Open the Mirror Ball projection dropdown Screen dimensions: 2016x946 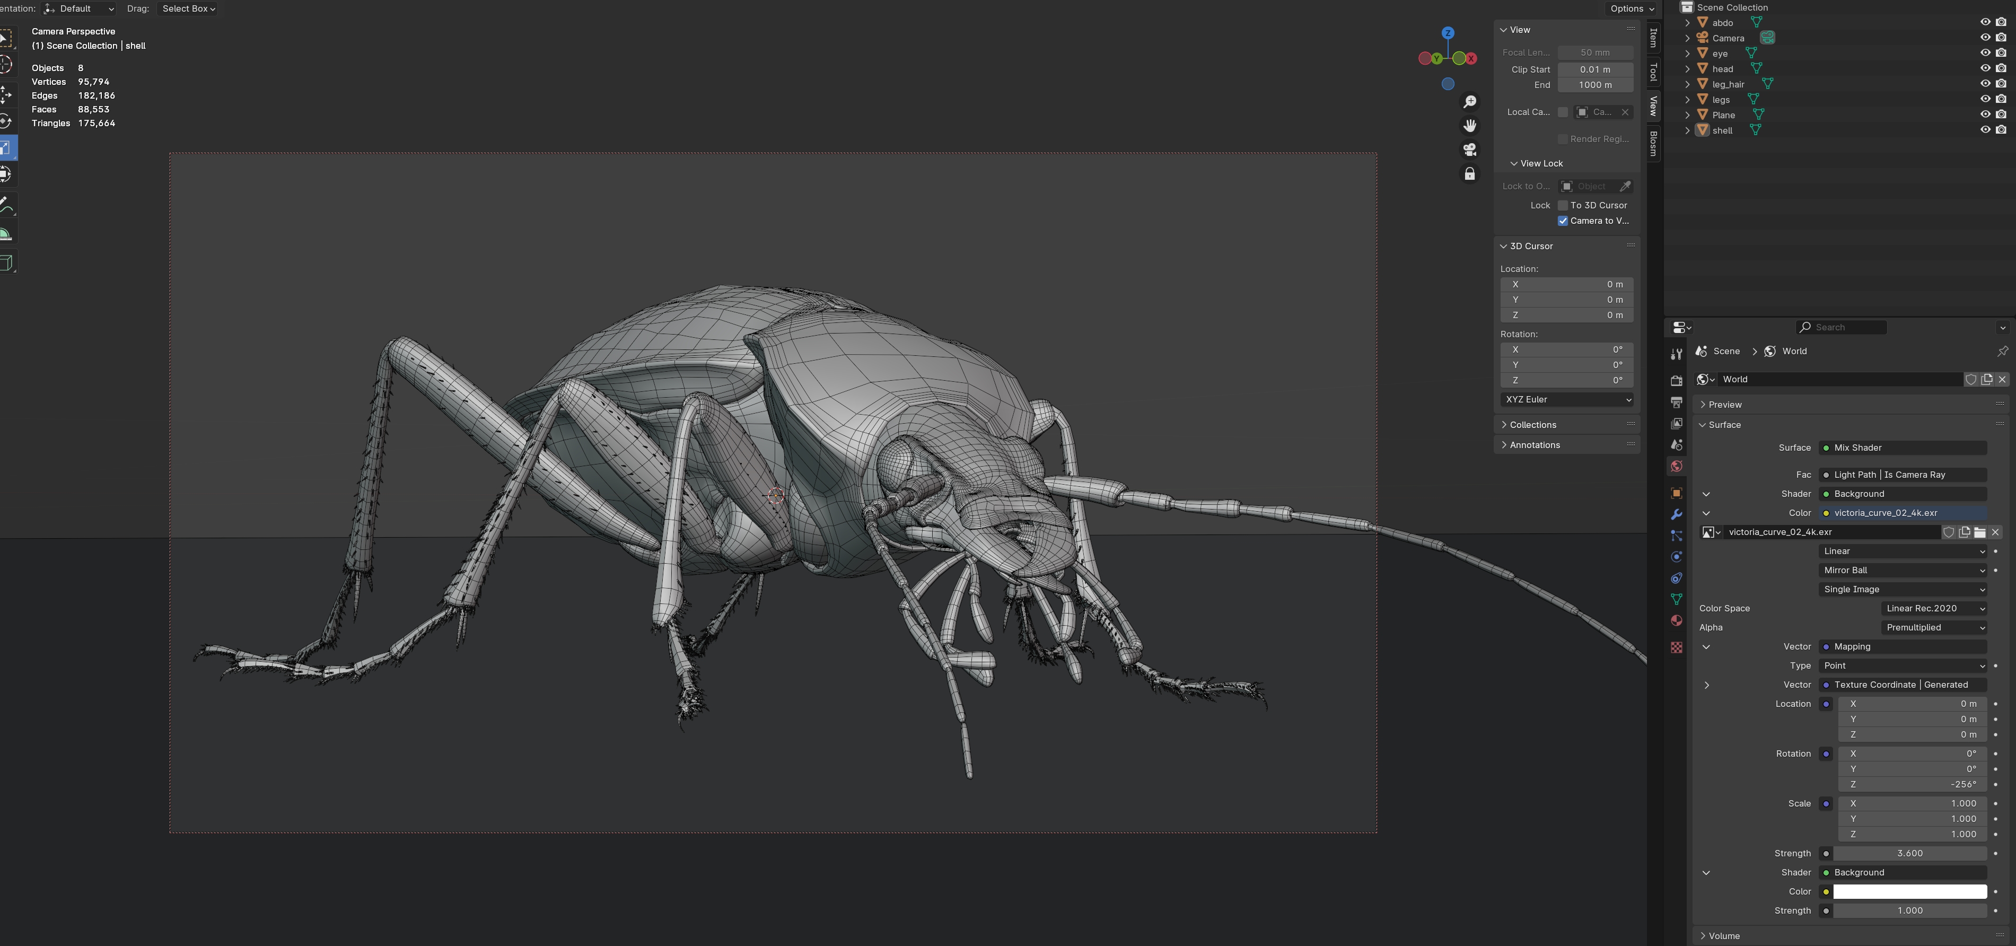[x=1903, y=571]
